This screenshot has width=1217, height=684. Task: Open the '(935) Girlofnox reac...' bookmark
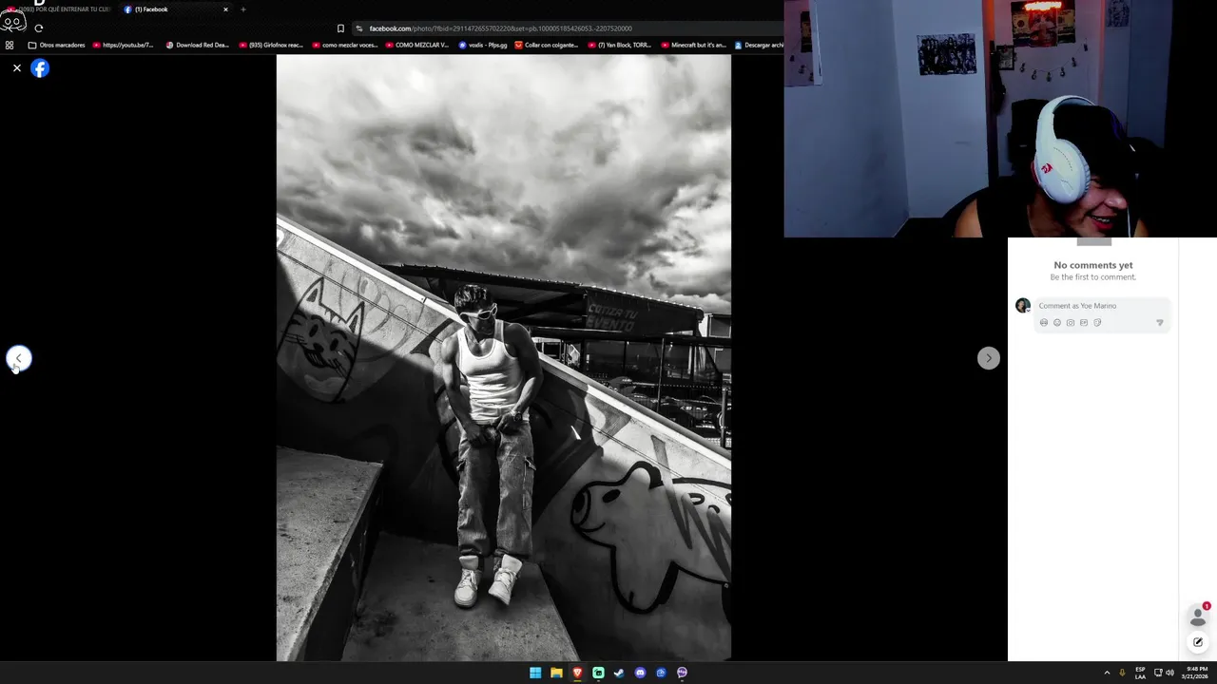[271, 45]
